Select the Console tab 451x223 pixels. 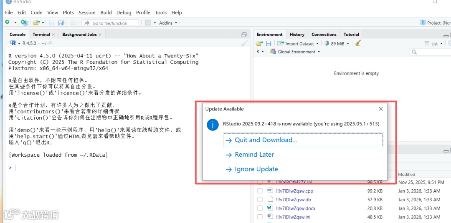tap(18, 34)
